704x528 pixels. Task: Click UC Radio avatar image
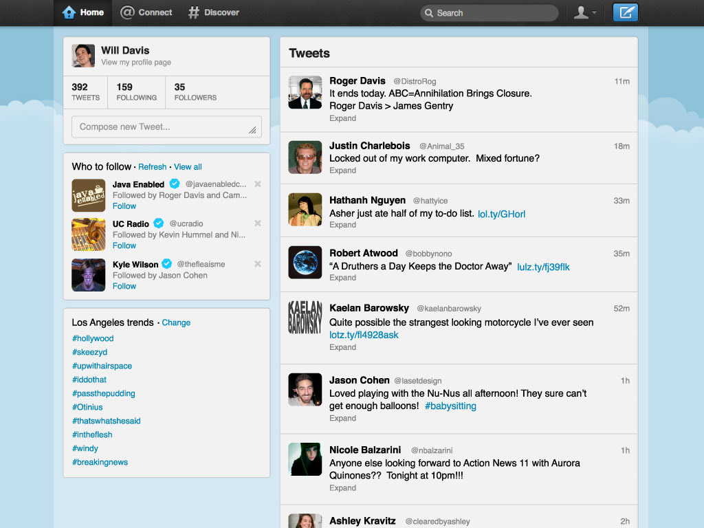(89, 235)
